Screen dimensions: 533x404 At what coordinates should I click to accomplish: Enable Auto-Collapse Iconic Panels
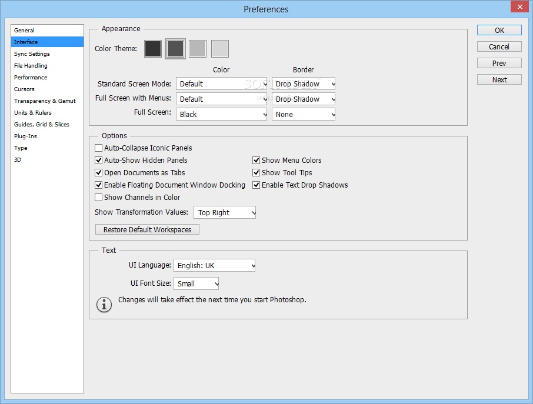click(98, 148)
